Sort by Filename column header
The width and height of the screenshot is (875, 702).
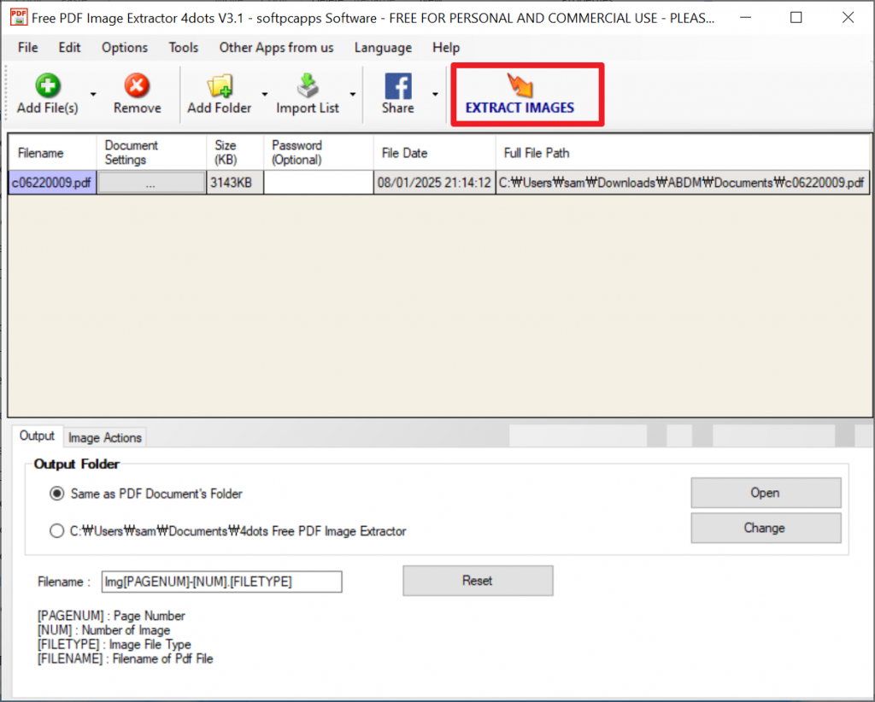click(52, 153)
